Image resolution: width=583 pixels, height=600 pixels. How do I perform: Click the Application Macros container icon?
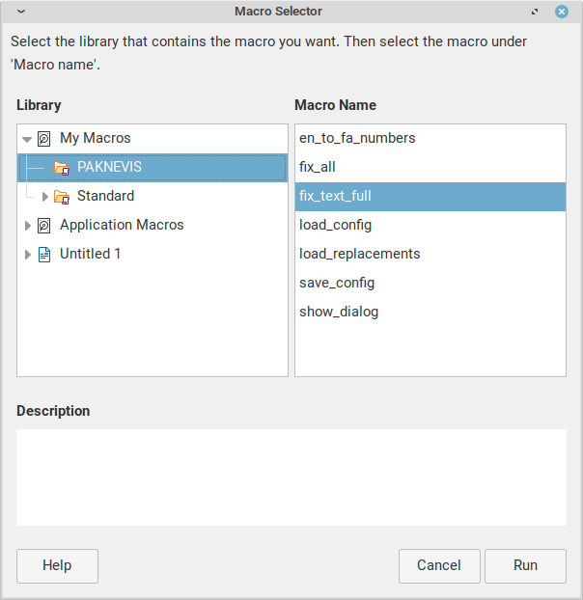click(x=43, y=225)
